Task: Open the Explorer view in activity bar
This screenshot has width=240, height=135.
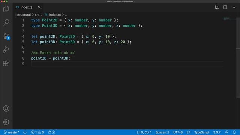Action: click(6, 9)
